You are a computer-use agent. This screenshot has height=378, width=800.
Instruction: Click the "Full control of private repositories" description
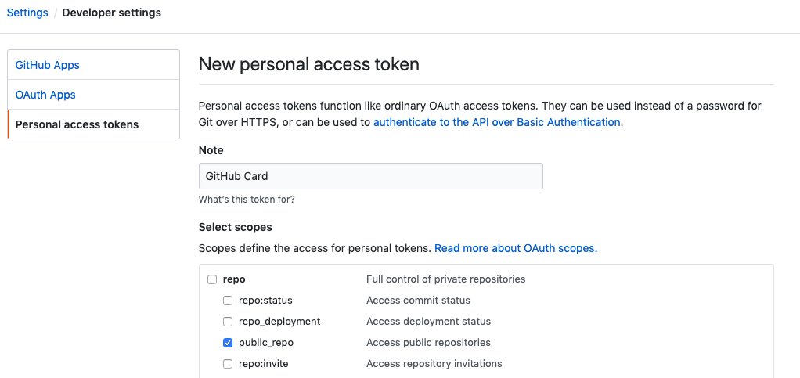point(445,279)
